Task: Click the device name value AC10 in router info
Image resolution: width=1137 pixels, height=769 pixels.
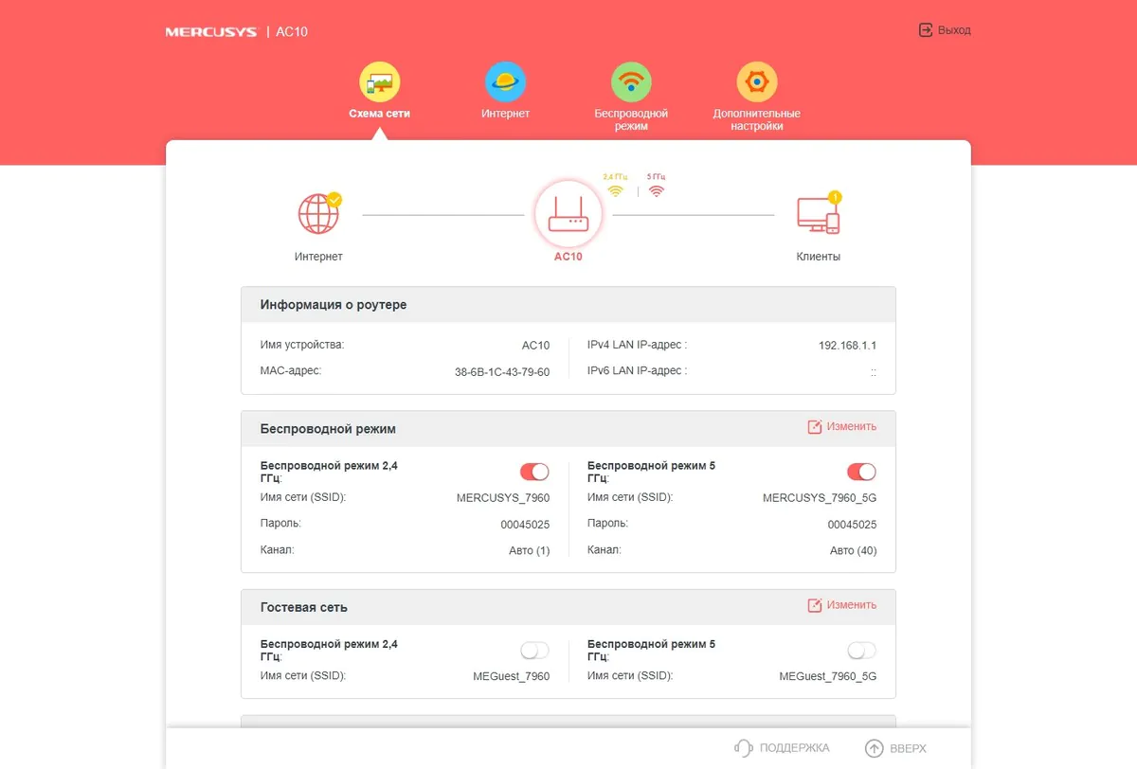Action: click(x=535, y=346)
